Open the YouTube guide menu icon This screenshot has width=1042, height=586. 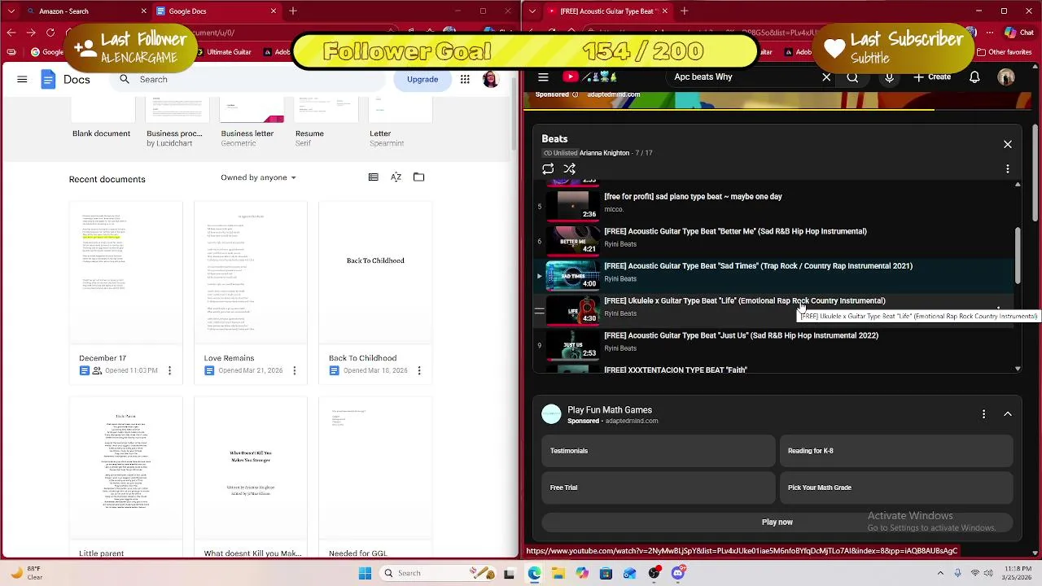pos(543,77)
